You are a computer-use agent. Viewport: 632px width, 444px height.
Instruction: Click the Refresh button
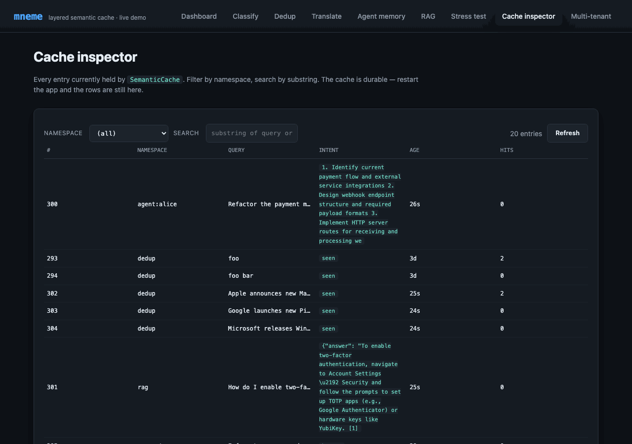point(567,133)
